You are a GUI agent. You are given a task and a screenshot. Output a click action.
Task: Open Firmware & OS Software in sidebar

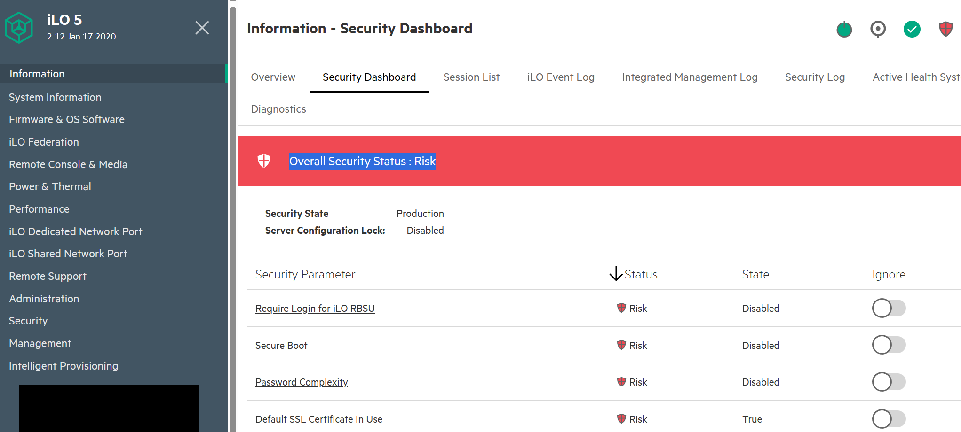67,119
